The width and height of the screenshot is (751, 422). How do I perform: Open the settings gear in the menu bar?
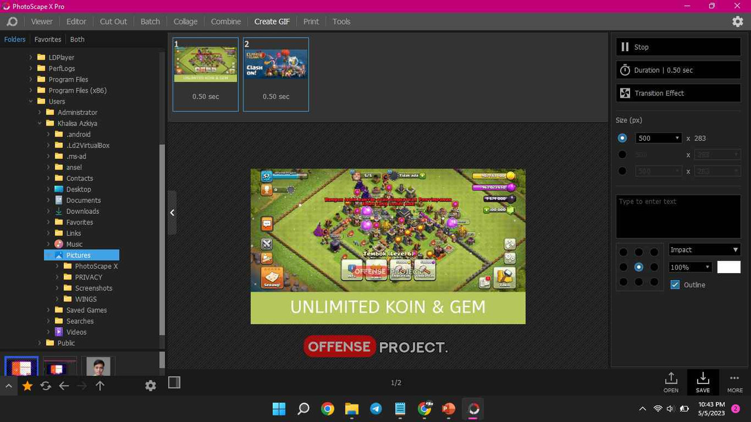(738, 22)
